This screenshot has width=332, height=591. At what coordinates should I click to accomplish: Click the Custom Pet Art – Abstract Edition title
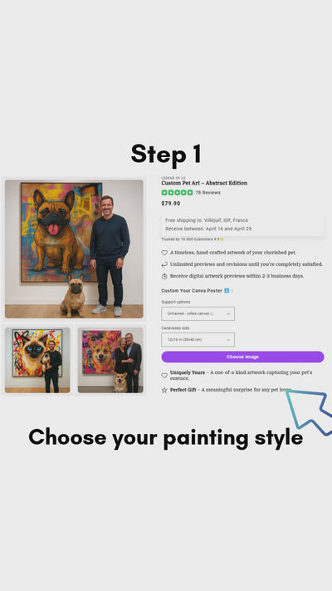[x=204, y=183]
